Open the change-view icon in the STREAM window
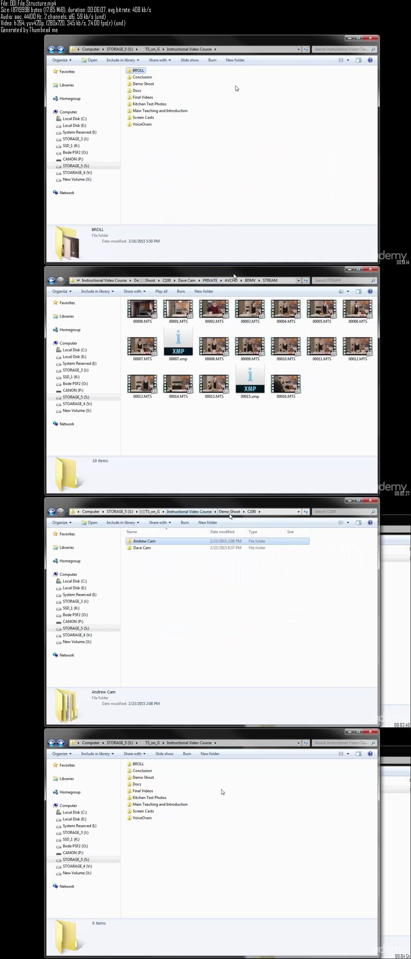411x959 pixels. 341,292
